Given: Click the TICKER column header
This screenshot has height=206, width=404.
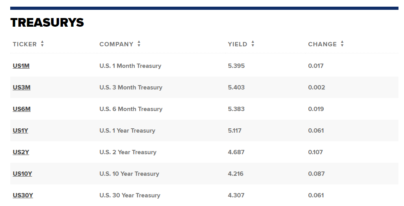Looking at the screenshot, I should pos(24,44).
